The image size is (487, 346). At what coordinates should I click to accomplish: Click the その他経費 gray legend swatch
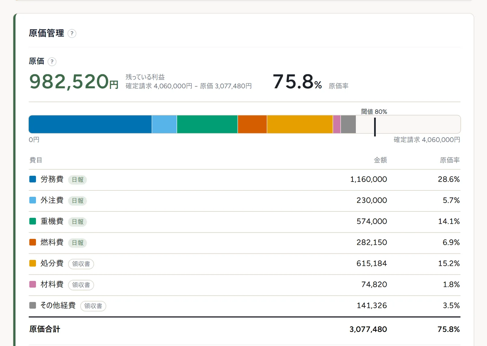coord(33,305)
